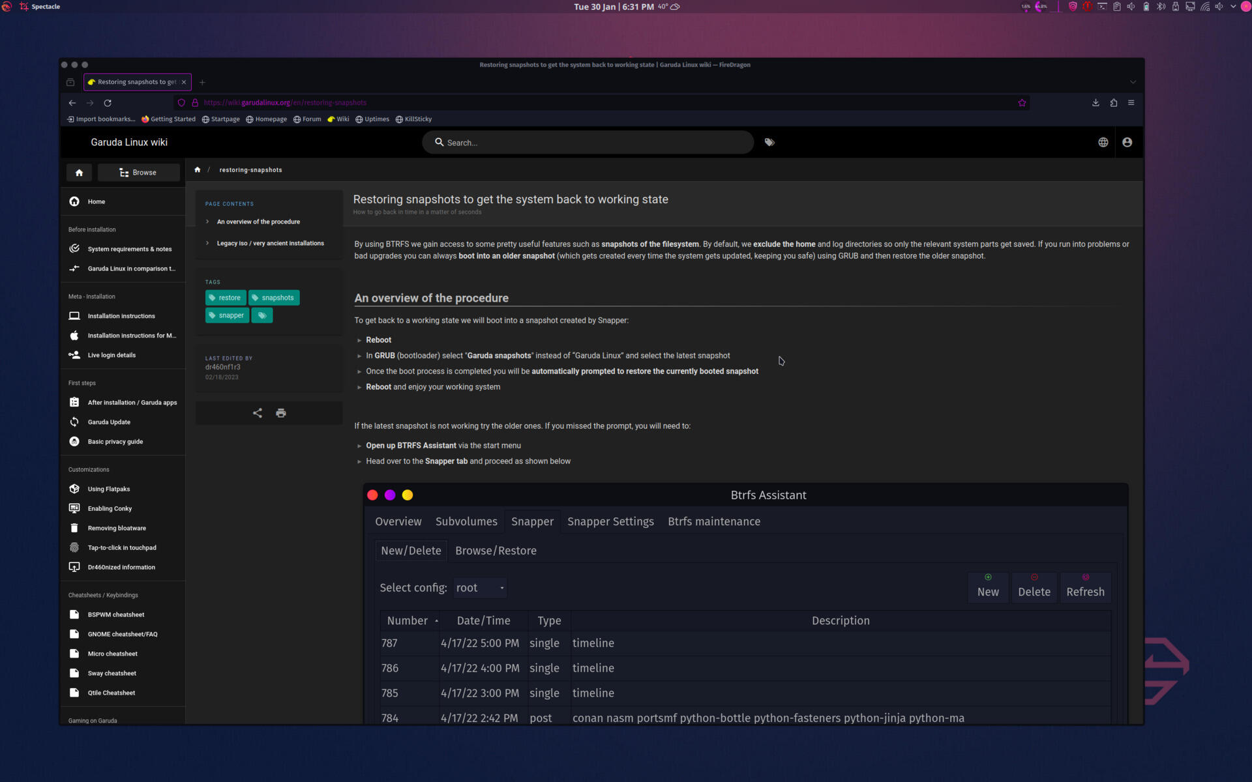Click 'Import bookmarks...' in the bookmarks bar
The height and width of the screenshot is (782, 1252).
pos(101,119)
